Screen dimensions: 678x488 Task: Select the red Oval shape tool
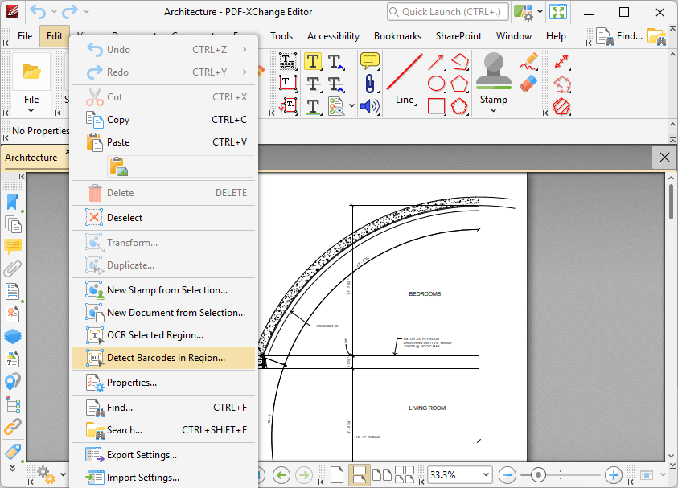coord(436,84)
